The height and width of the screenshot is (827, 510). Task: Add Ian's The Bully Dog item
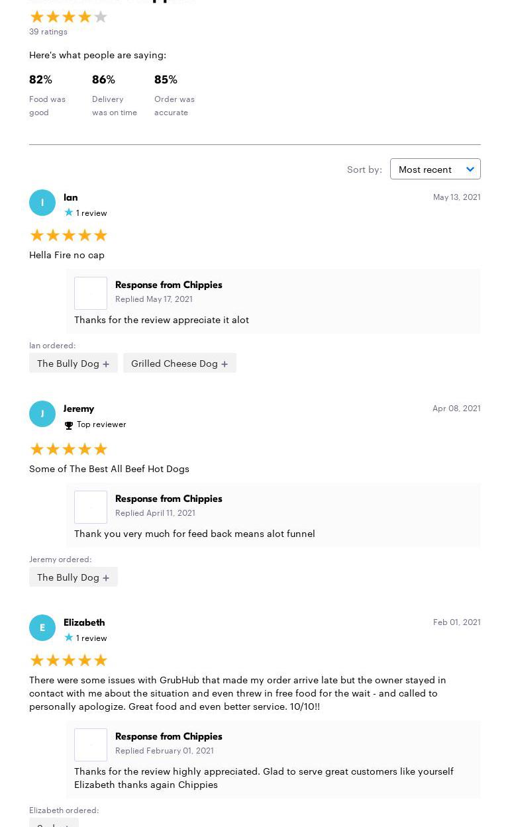[x=74, y=363]
